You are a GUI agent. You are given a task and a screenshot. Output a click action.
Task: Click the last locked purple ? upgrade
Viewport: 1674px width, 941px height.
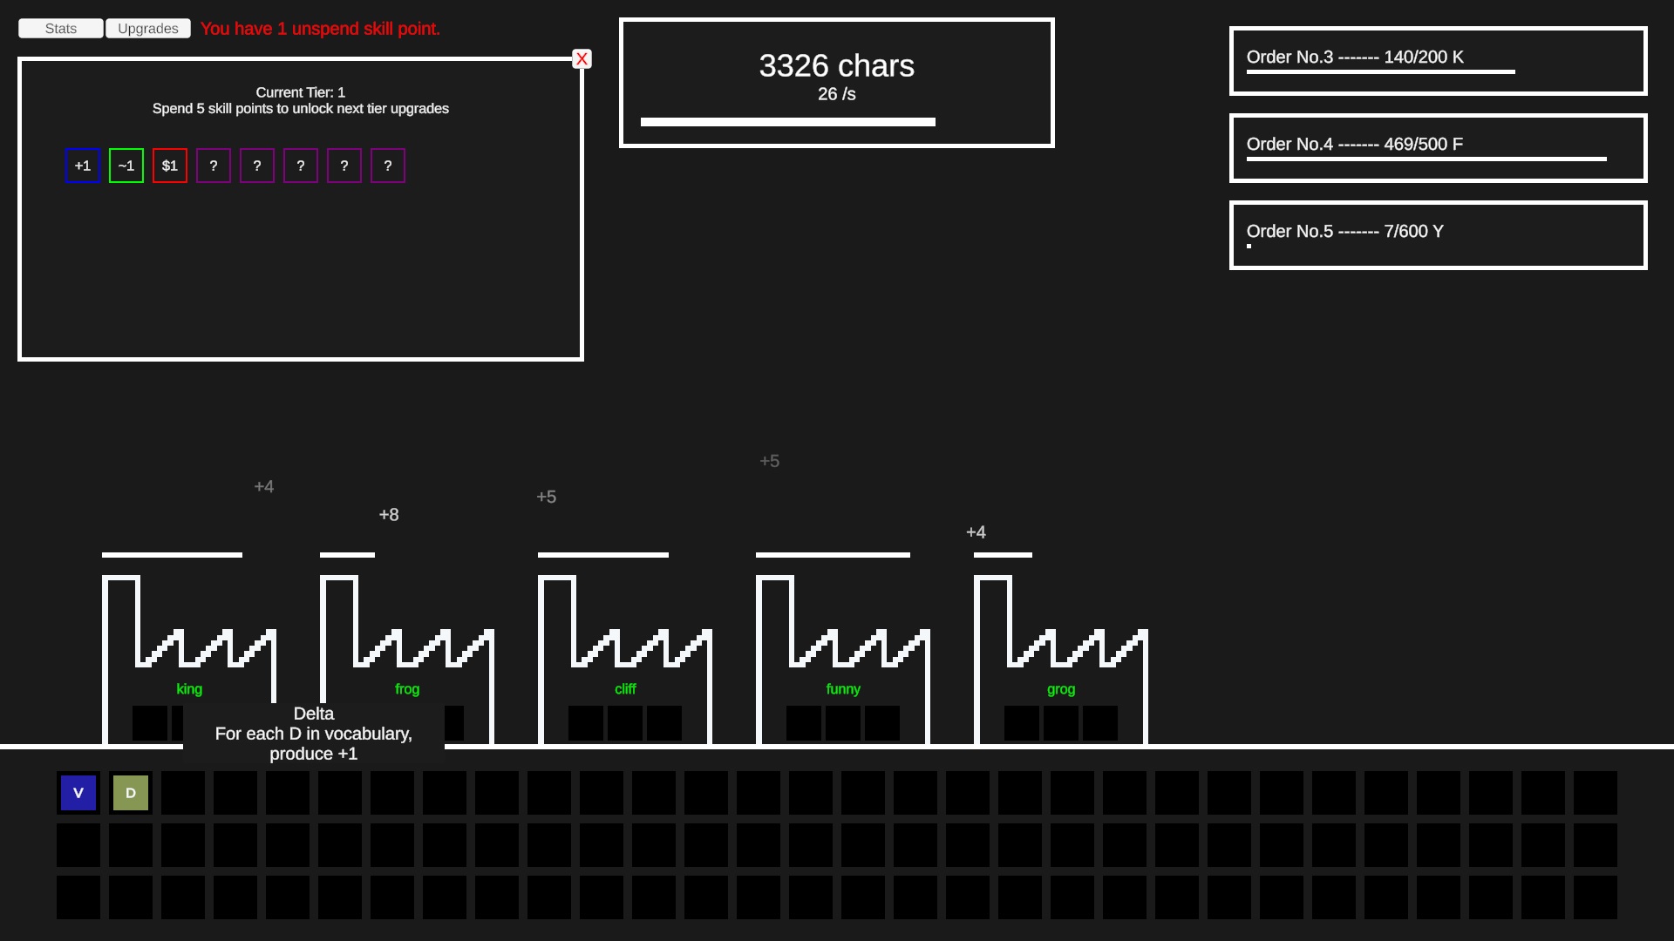coord(388,166)
